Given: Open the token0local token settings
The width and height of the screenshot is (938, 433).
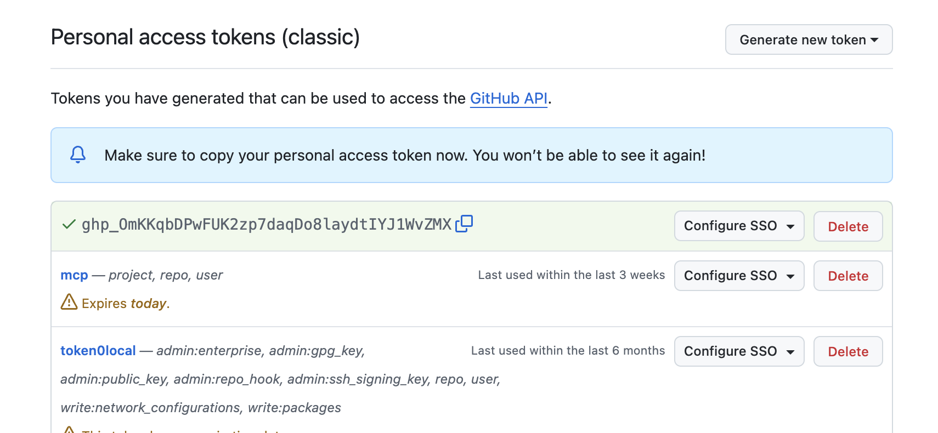Looking at the screenshot, I should point(98,350).
